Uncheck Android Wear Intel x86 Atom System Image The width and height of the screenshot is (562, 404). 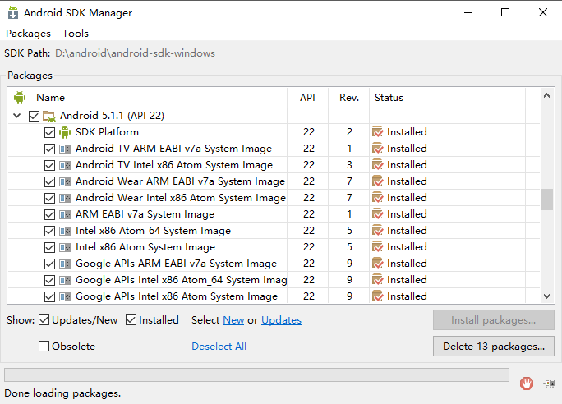(49, 199)
